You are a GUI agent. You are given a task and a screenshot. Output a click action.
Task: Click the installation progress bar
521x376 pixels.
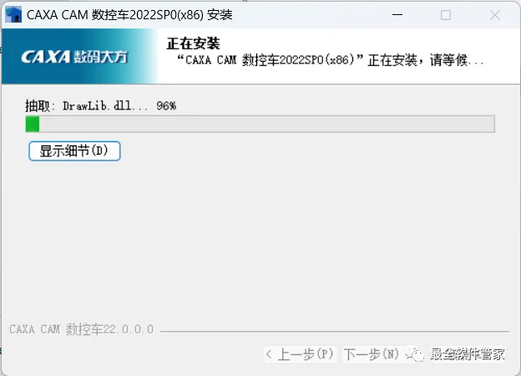tap(260, 124)
